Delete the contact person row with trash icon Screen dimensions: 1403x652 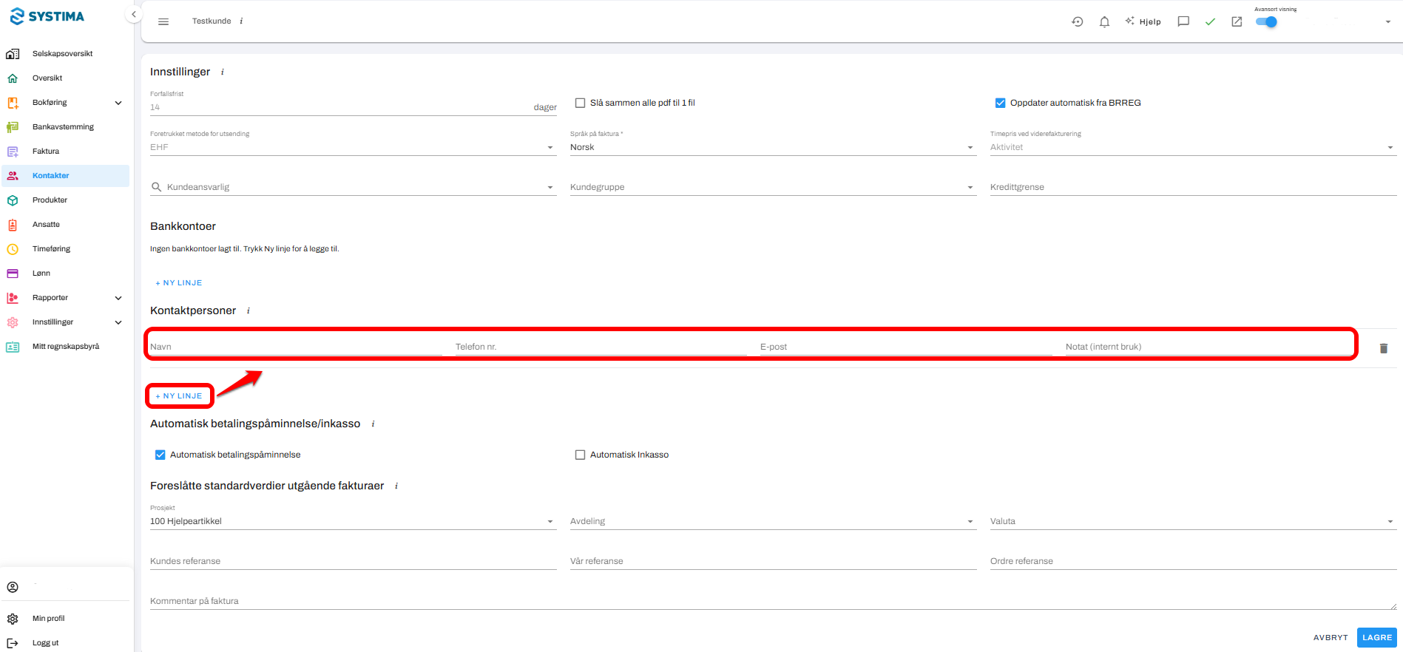click(x=1384, y=348)
